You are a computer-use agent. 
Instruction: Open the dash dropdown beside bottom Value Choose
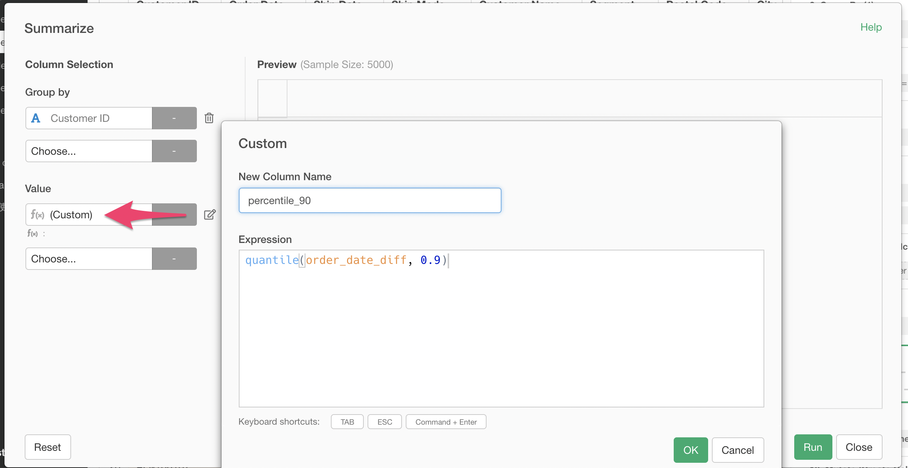coord(174,259)
